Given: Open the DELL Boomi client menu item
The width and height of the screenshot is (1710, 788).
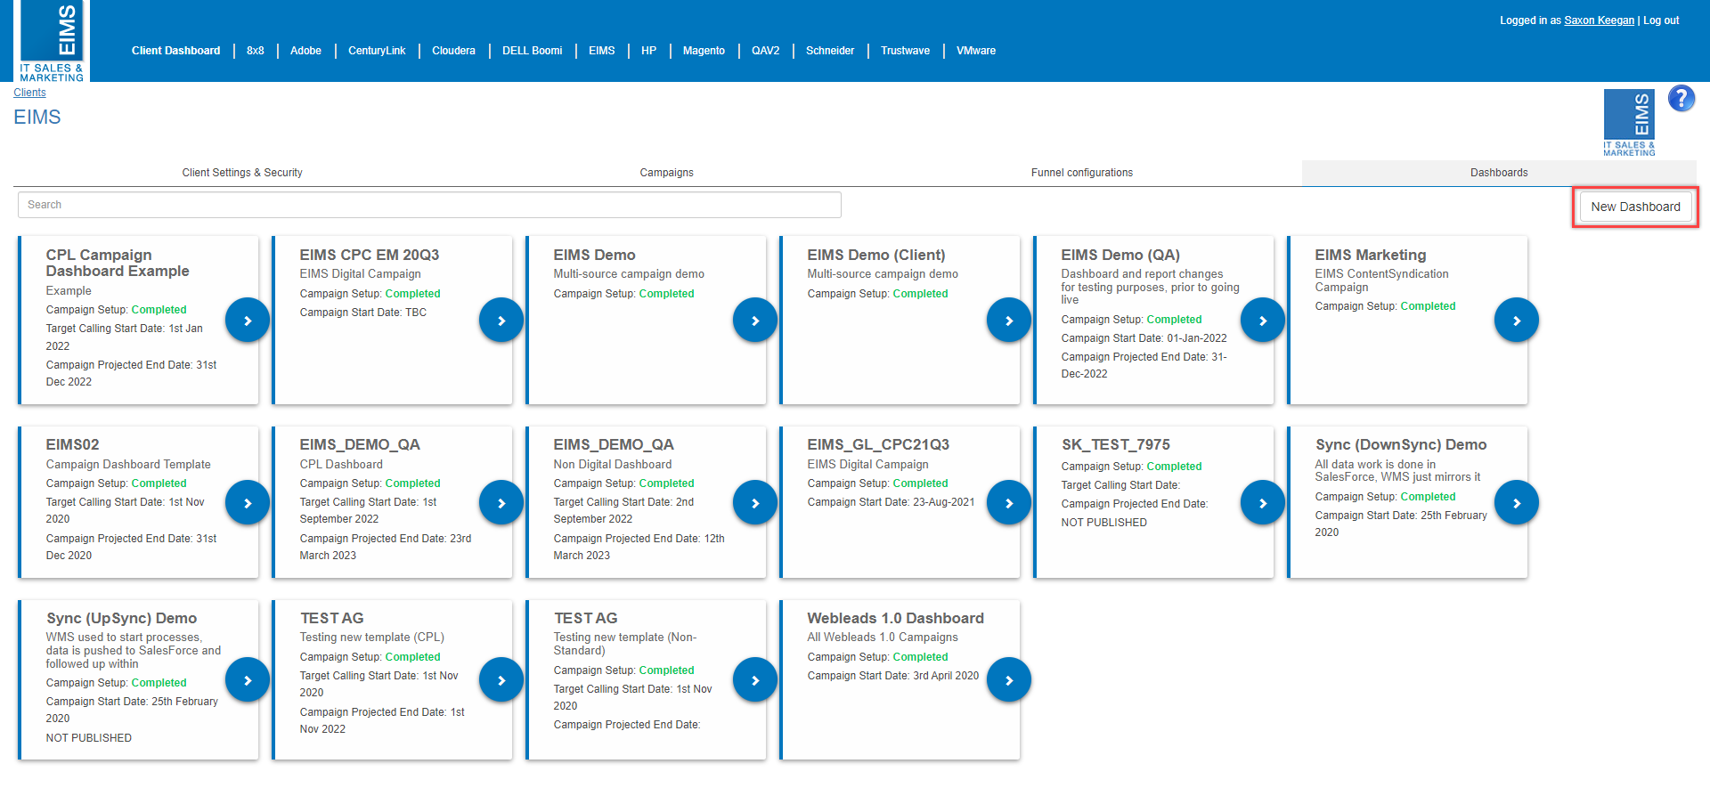Looking at the screenshot, I should (533, 51).
